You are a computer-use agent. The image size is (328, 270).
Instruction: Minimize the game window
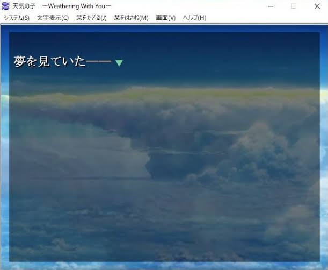267,6
